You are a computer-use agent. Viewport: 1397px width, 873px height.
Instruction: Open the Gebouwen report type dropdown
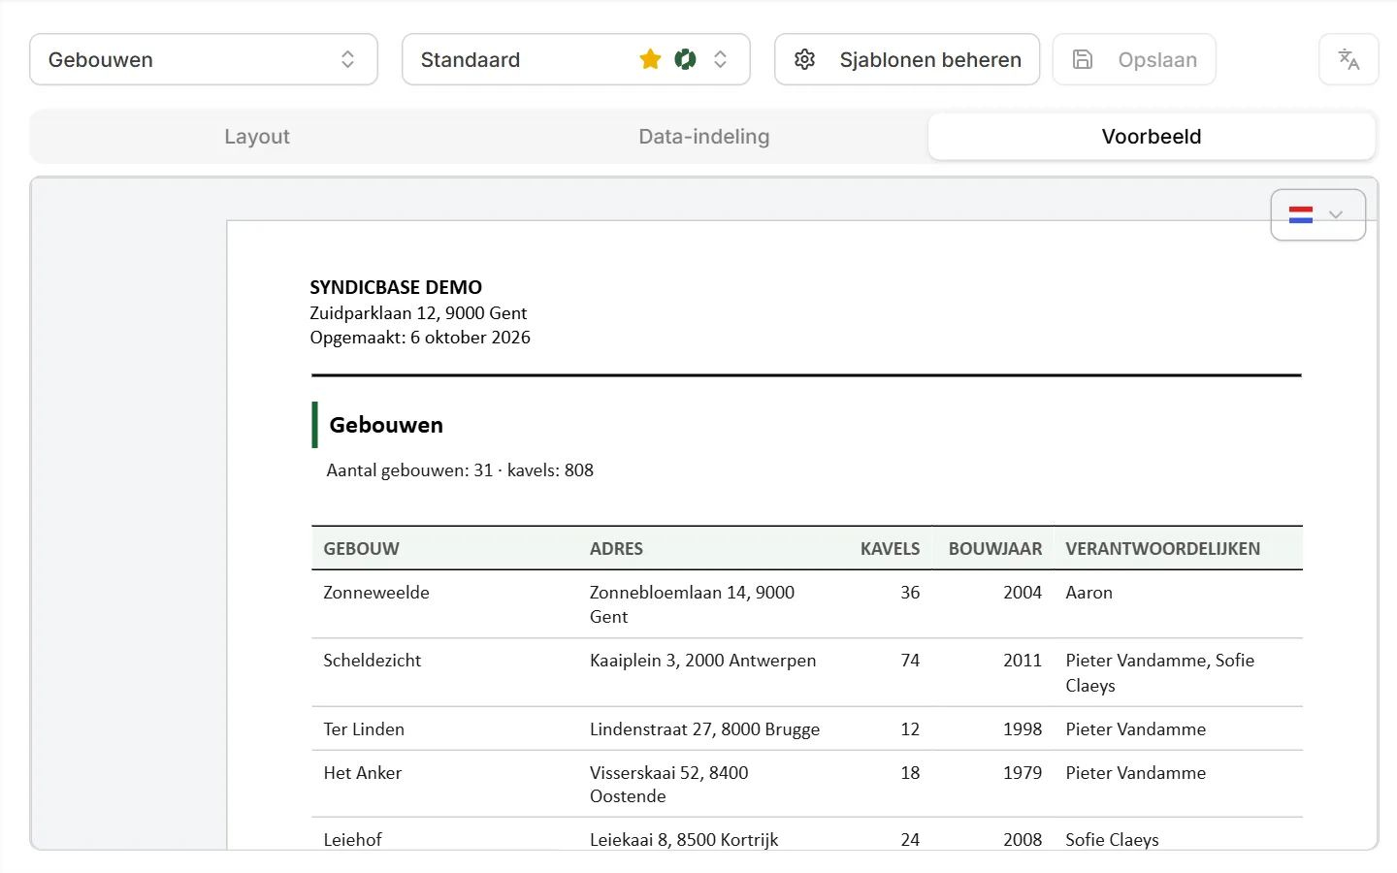point(204,59)
